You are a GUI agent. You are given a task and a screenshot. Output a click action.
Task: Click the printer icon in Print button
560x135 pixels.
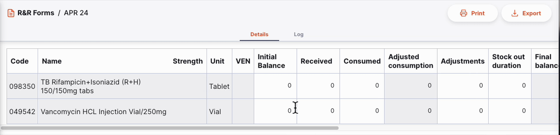464,13
